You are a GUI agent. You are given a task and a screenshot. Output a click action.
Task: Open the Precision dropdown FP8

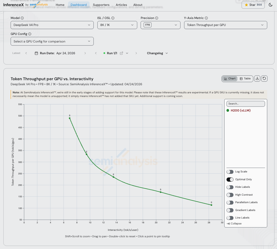pos(160,25)
